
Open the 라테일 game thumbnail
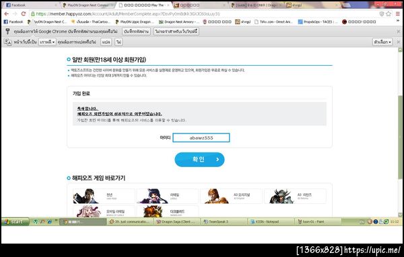[x=168, y=196]
